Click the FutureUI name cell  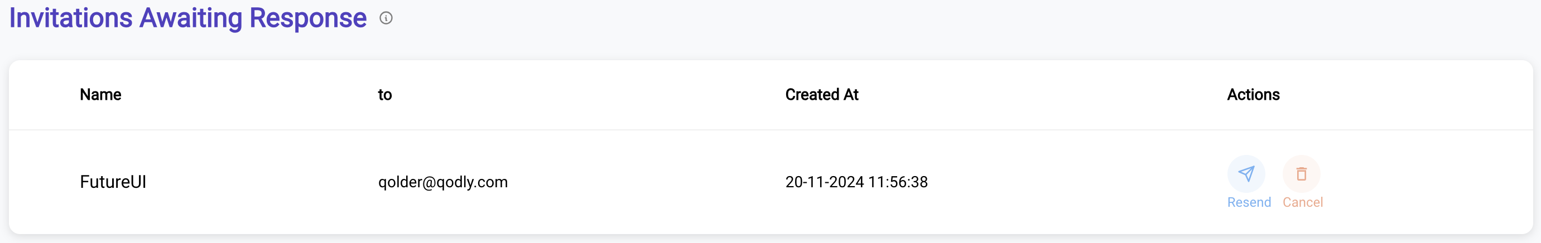pyautogui.click(x=113, y=182)
